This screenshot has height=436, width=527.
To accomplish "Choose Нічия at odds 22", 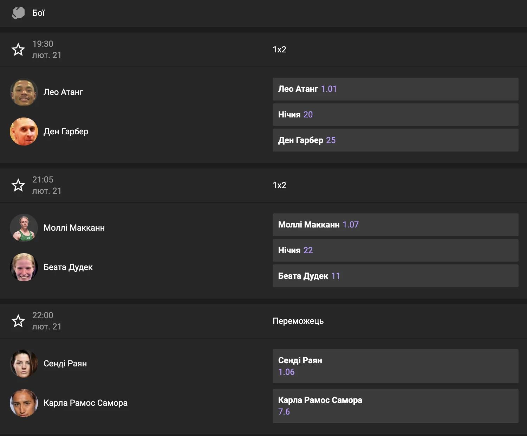I will tap(395, 250).
